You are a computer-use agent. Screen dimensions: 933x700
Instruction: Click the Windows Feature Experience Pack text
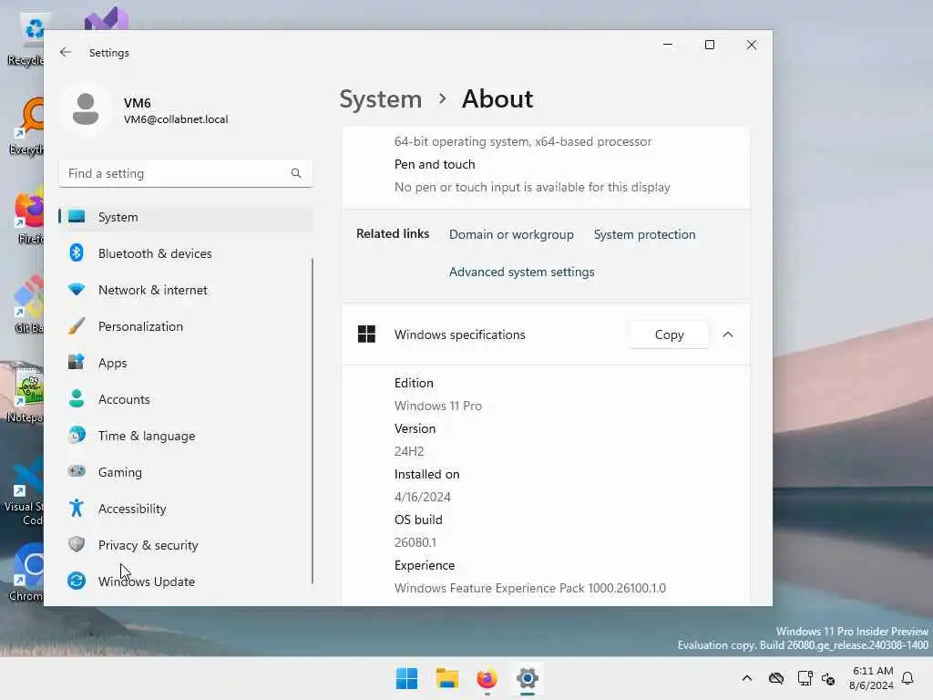pos(530,588)
